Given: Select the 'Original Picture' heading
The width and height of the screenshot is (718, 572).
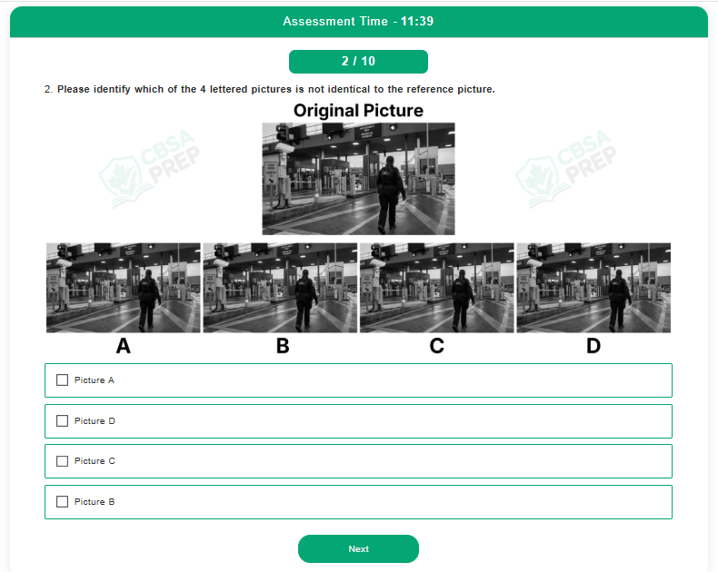Looking at the screenshot, I should tap(358, 111).
